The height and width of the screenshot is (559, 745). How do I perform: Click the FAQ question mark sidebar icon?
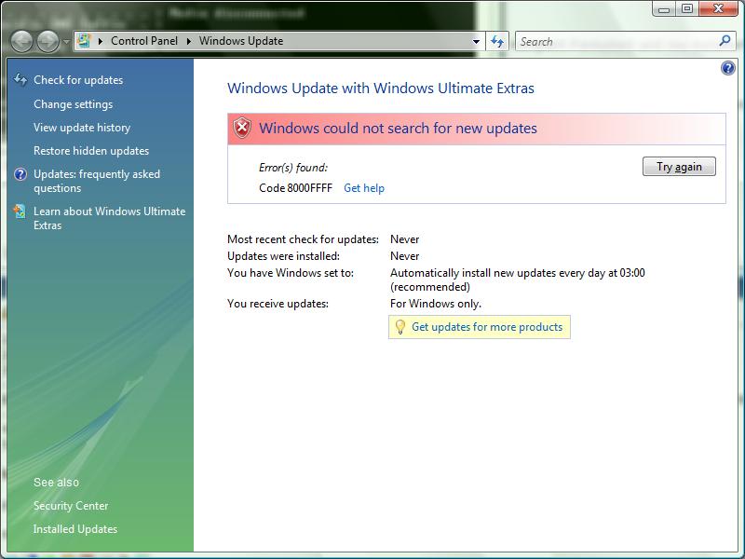20,174
